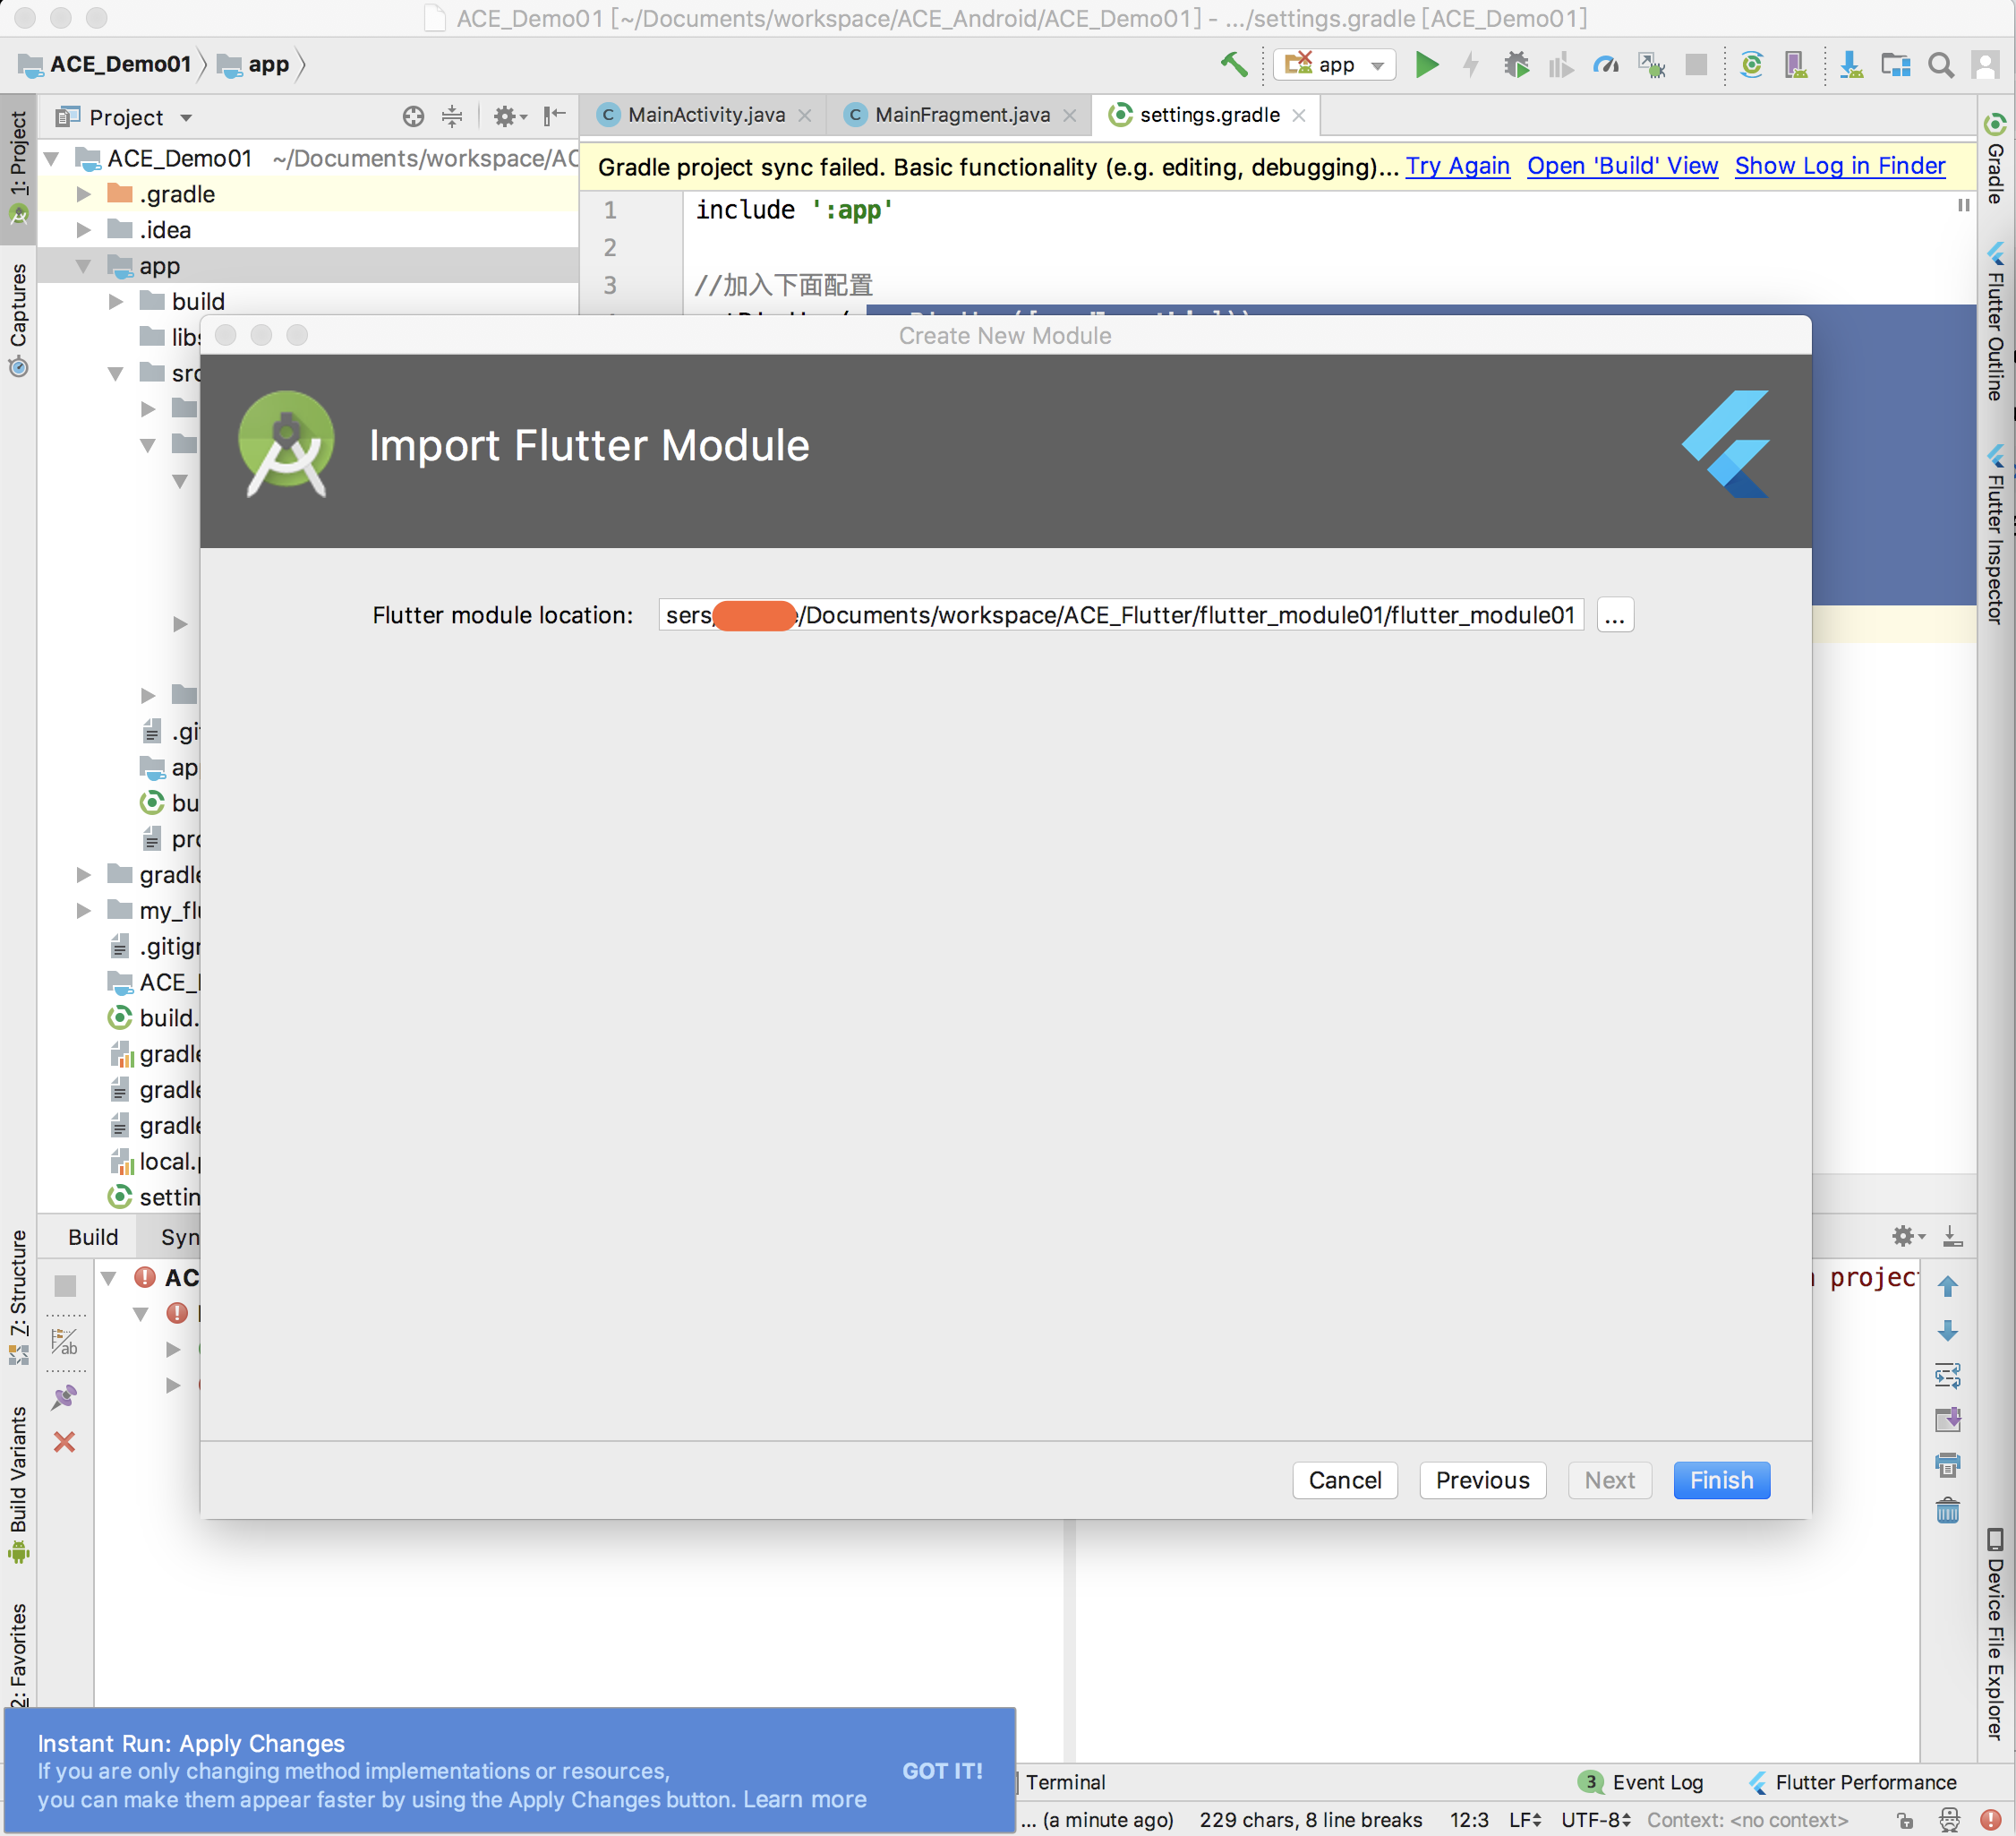2016x1836 pixels.
Task: Click Finish in the Import Flutter Module dialog
Action: (x=1720, y=1480)
